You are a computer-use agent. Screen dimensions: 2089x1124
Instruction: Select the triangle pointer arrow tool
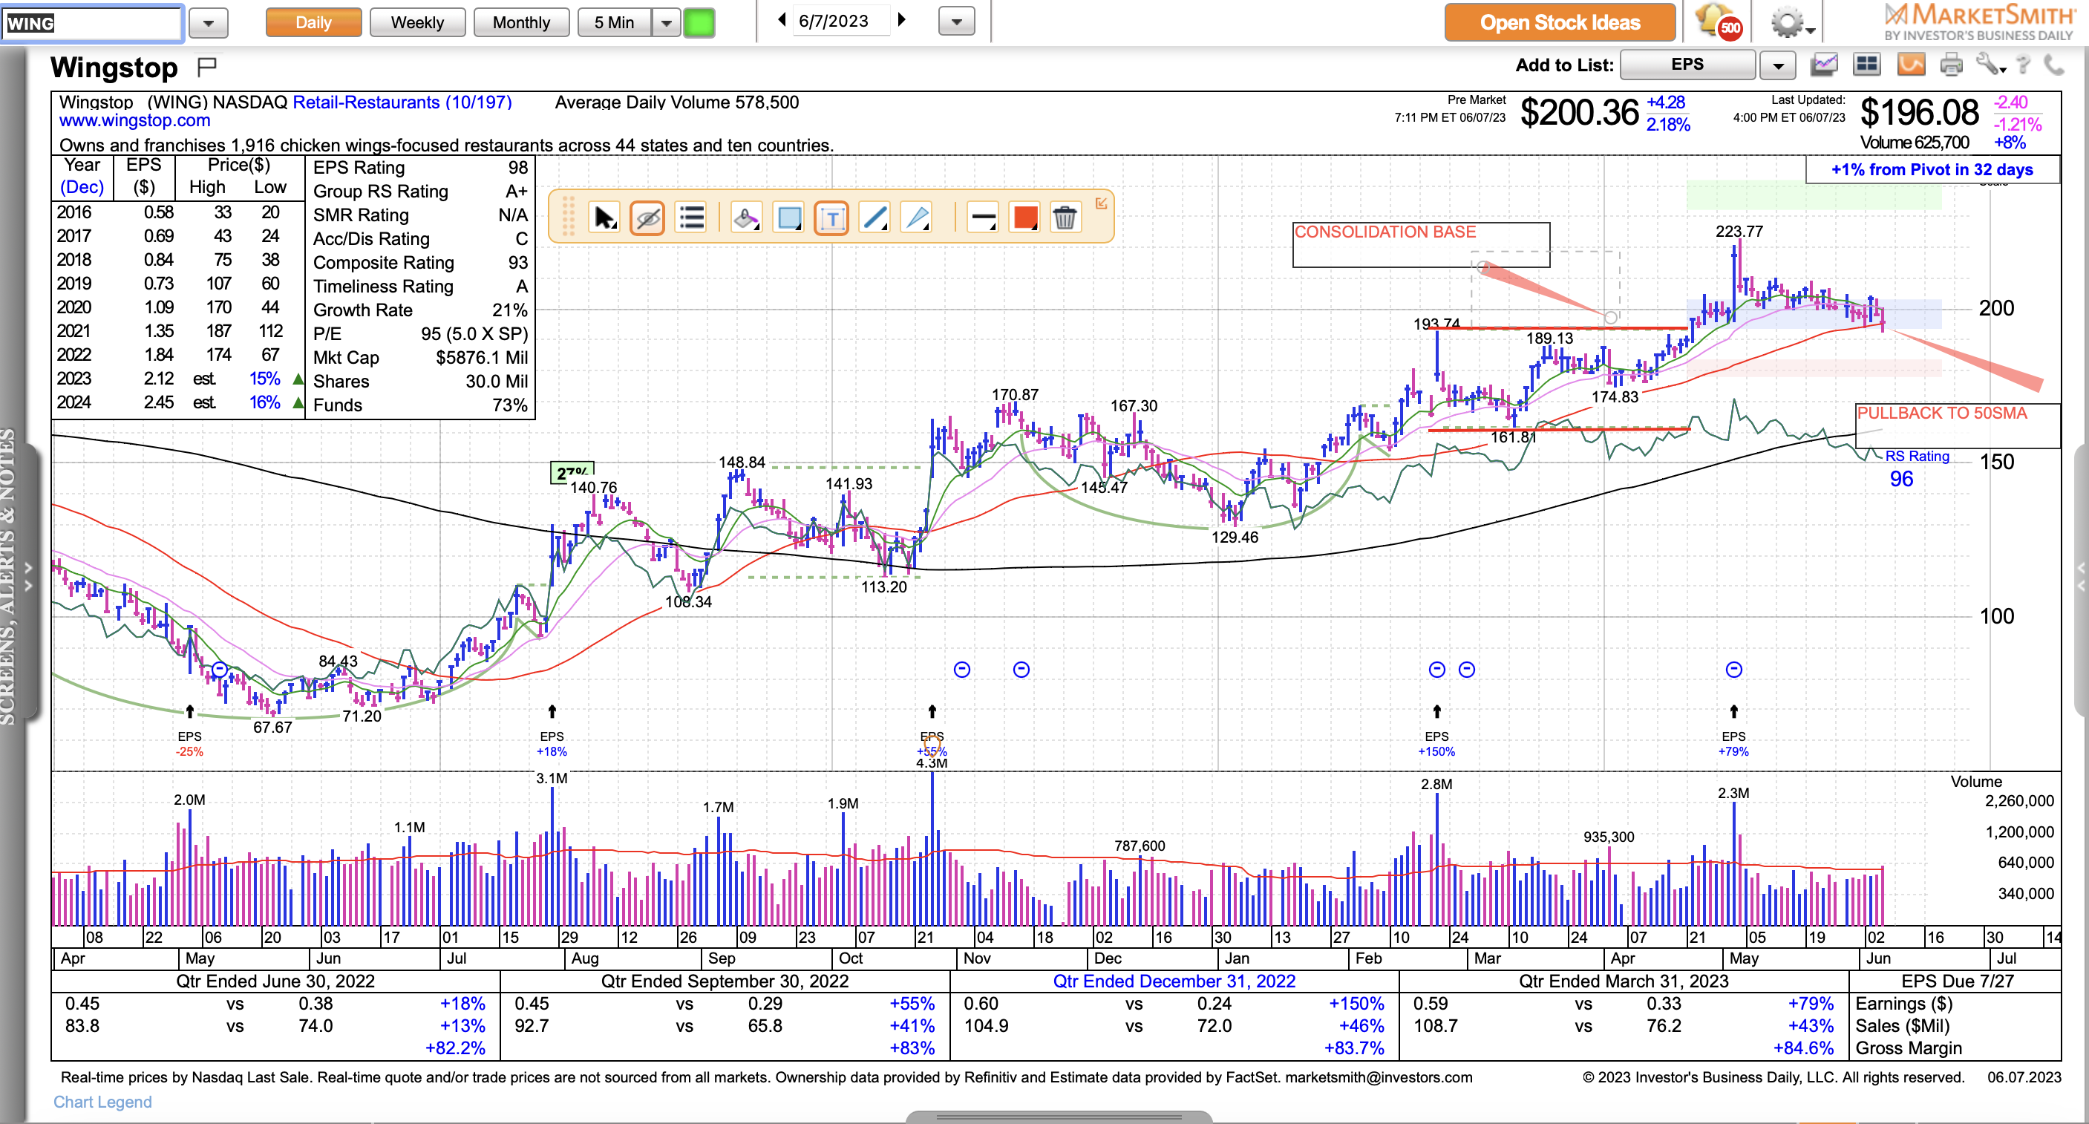[916, 218]
